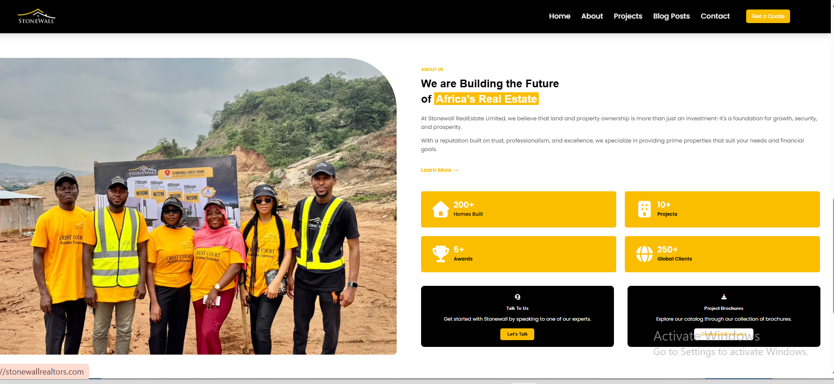
Task: Click the building icon beside 10+ Projects
Action: (644, 209)
